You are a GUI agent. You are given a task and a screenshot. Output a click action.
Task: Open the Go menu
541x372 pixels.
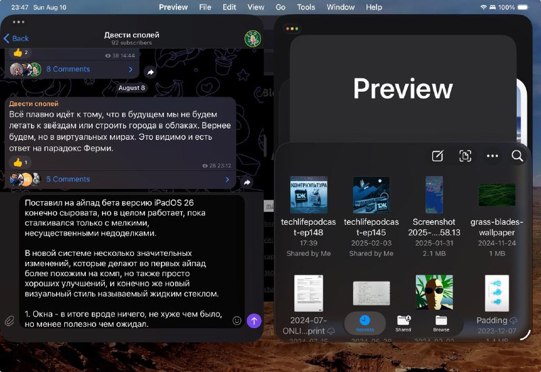(281, 7)
